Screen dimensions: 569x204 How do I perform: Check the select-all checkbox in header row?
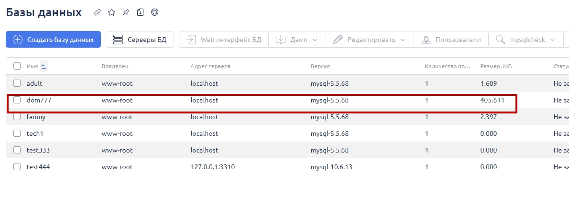pos(17,66)
